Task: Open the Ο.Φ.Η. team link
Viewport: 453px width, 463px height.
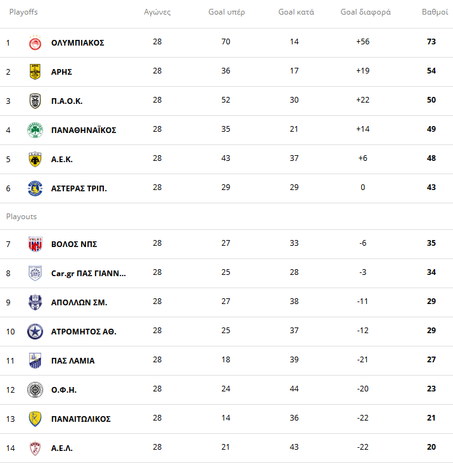Action: click(64, 390)
